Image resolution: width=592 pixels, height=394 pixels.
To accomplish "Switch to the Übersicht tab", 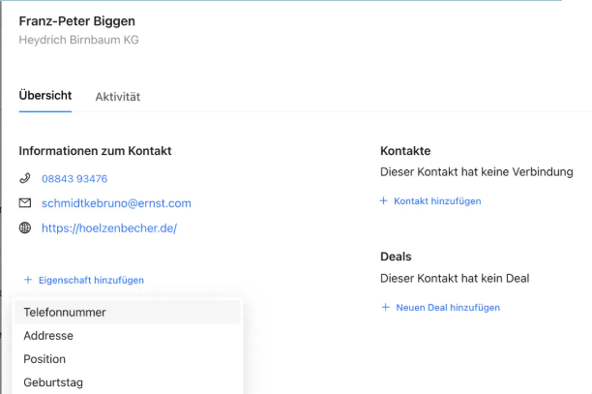I will pos(44,96).
